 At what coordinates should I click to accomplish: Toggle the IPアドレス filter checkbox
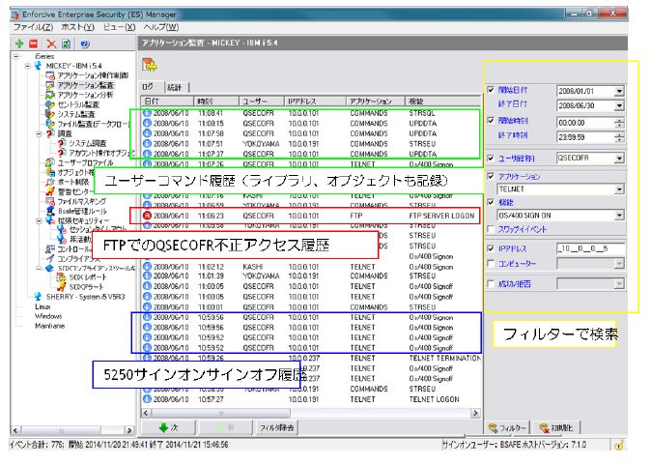pos(491,248)
